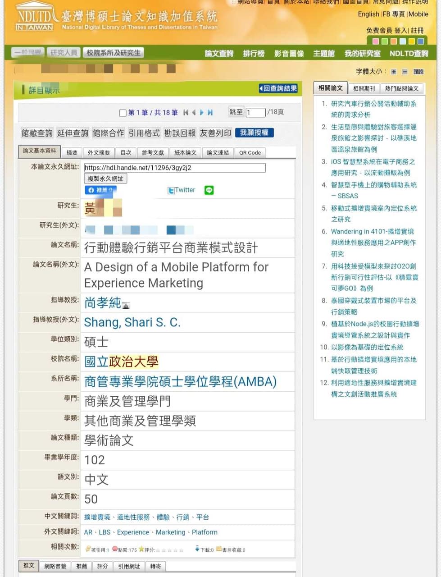Share this thesis on Twitter
This screenshot has height=577, width=441.
click(x=182, y=190)
